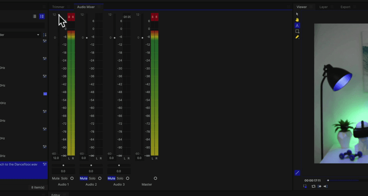The height and width of the screenshot is (196, 368).
Task: Reset the Master red clipping indicator
Action: pos(155,17)
